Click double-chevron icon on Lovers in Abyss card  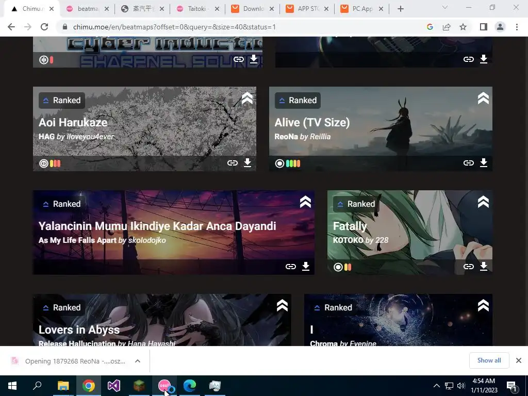point(282,306)
